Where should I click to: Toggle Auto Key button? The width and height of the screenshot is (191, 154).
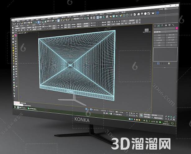click(147, 115)
